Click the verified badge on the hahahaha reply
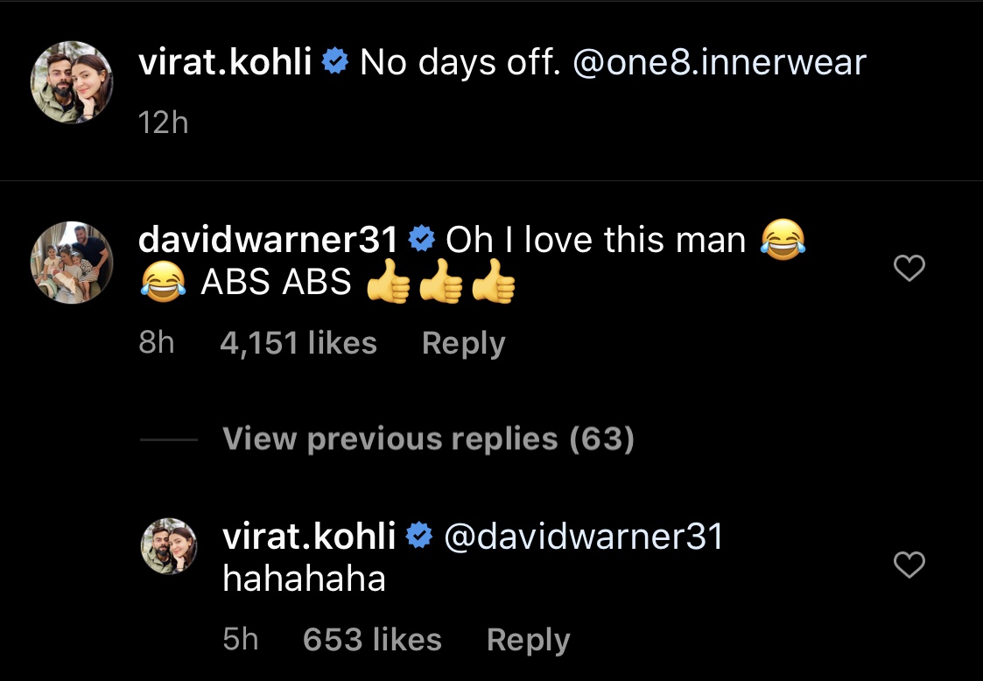This screenshot has height=681, width=983. click(420, 536)
